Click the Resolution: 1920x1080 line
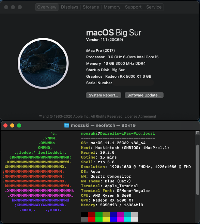This screenshot has height=224, width=200. click(x=136, y=167)
